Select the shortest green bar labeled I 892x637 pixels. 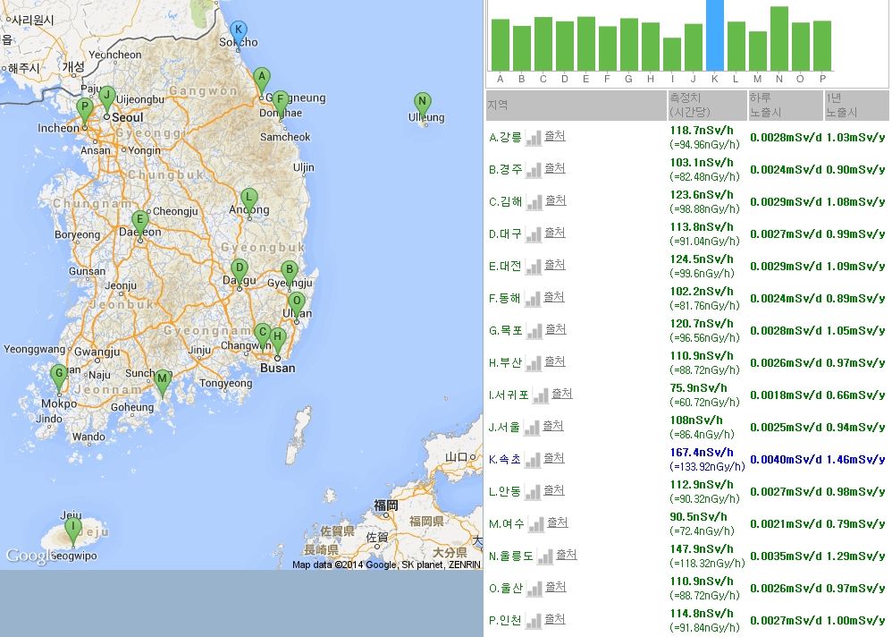671,54
